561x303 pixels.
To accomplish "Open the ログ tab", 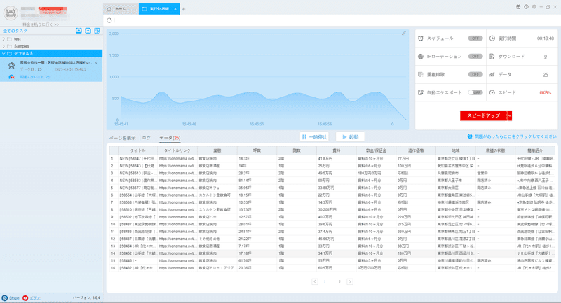I will [x=147, y=138].
